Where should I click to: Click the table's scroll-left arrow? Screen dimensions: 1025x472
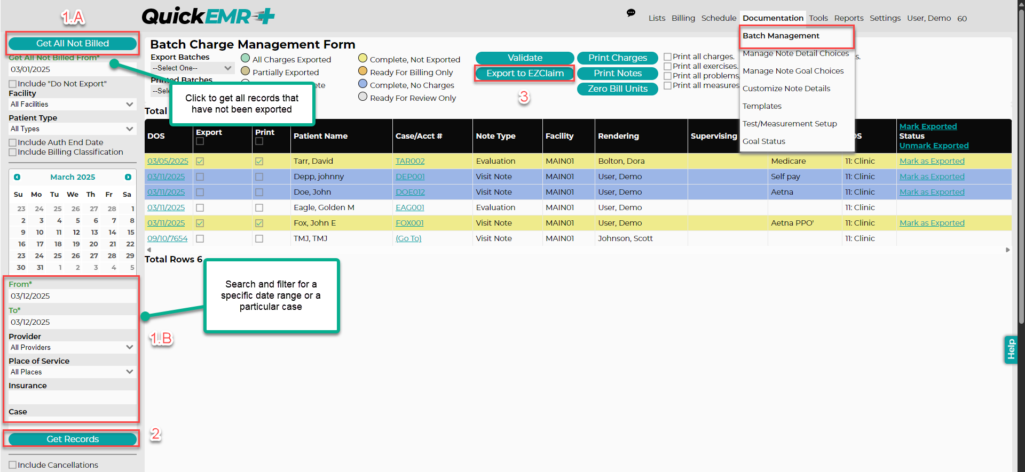click(x=149, y=250)
